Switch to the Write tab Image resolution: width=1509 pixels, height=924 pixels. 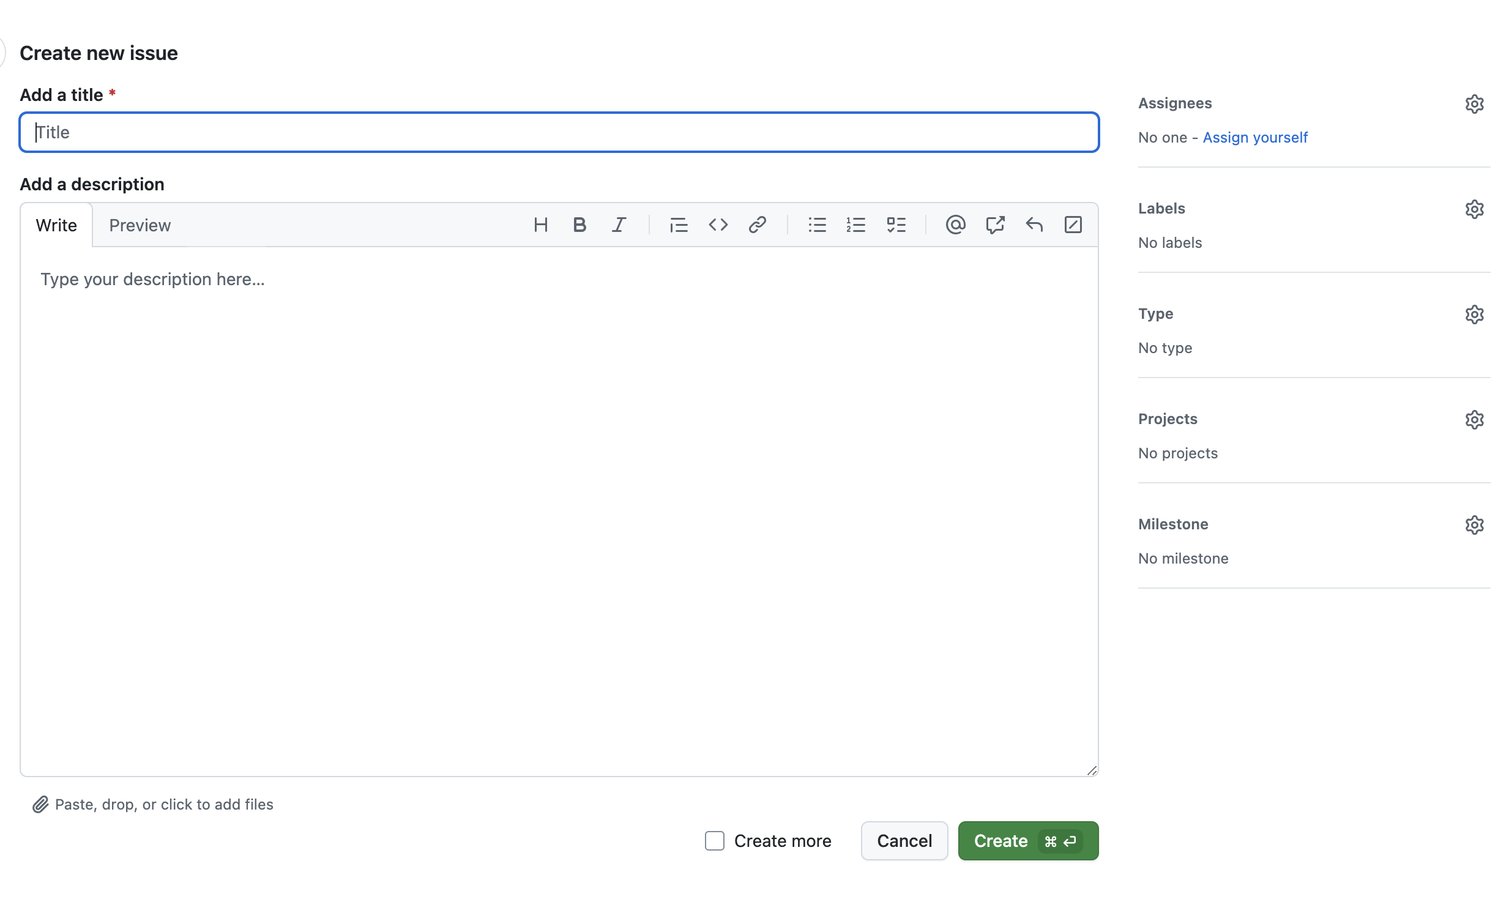56,225
